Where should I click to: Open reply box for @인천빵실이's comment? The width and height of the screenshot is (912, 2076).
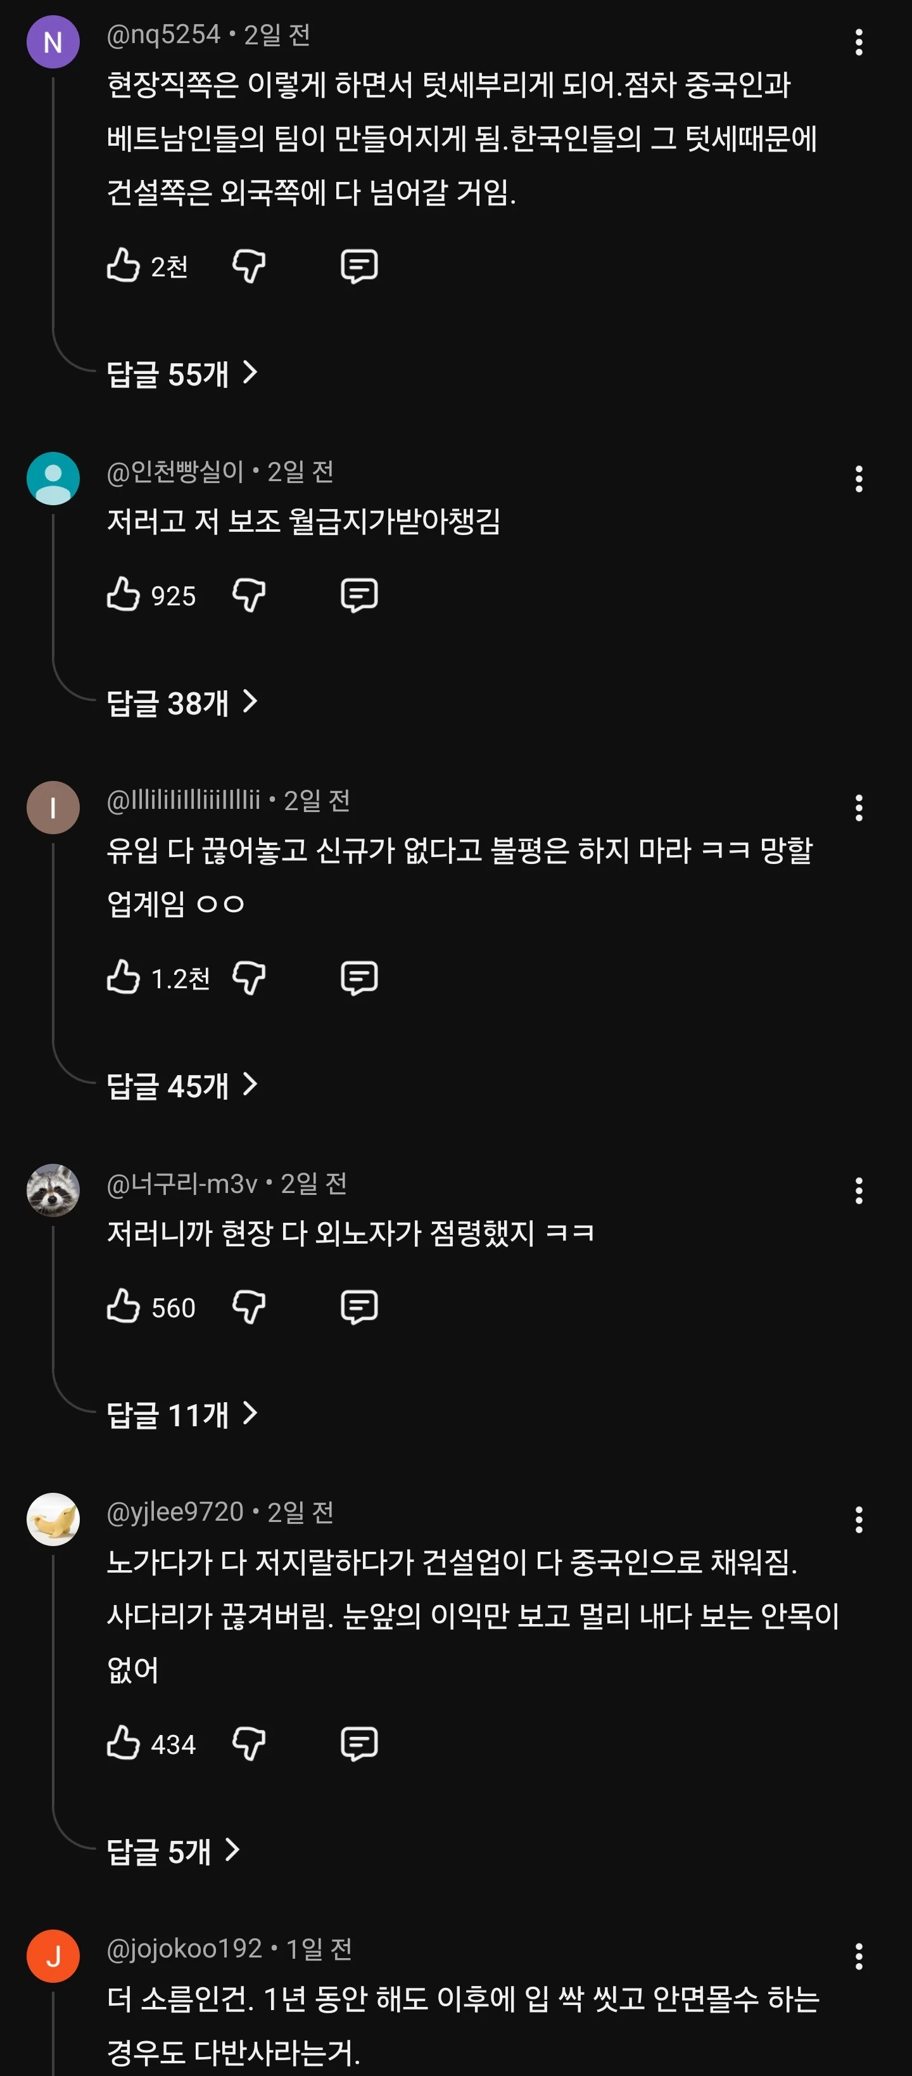pos(359,595)
